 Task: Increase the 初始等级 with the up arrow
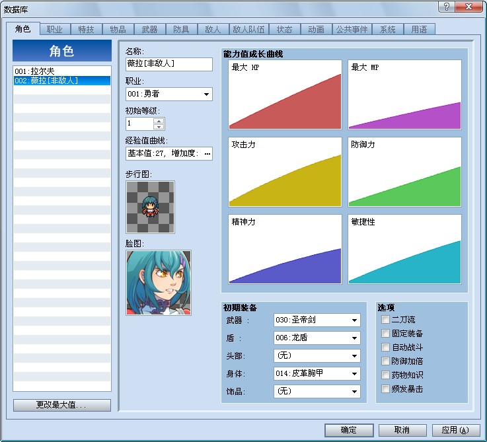pyautogui.click(x=159, y=121)
